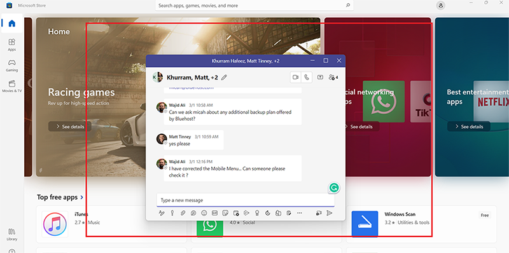The width and height of the screenshot is (509, 253).
Task: Schedule a meeting from the chat toolbar
Action: [236, 213]
